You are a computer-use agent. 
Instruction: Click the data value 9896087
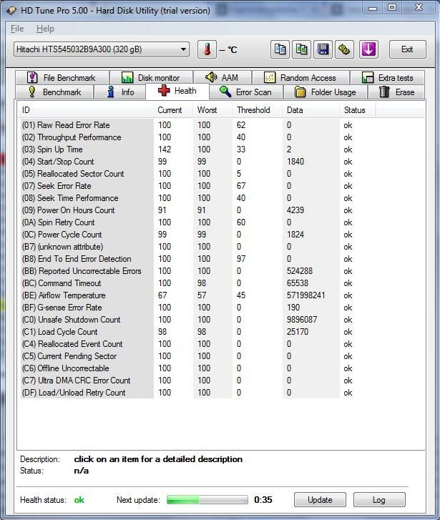pos(302,320)
